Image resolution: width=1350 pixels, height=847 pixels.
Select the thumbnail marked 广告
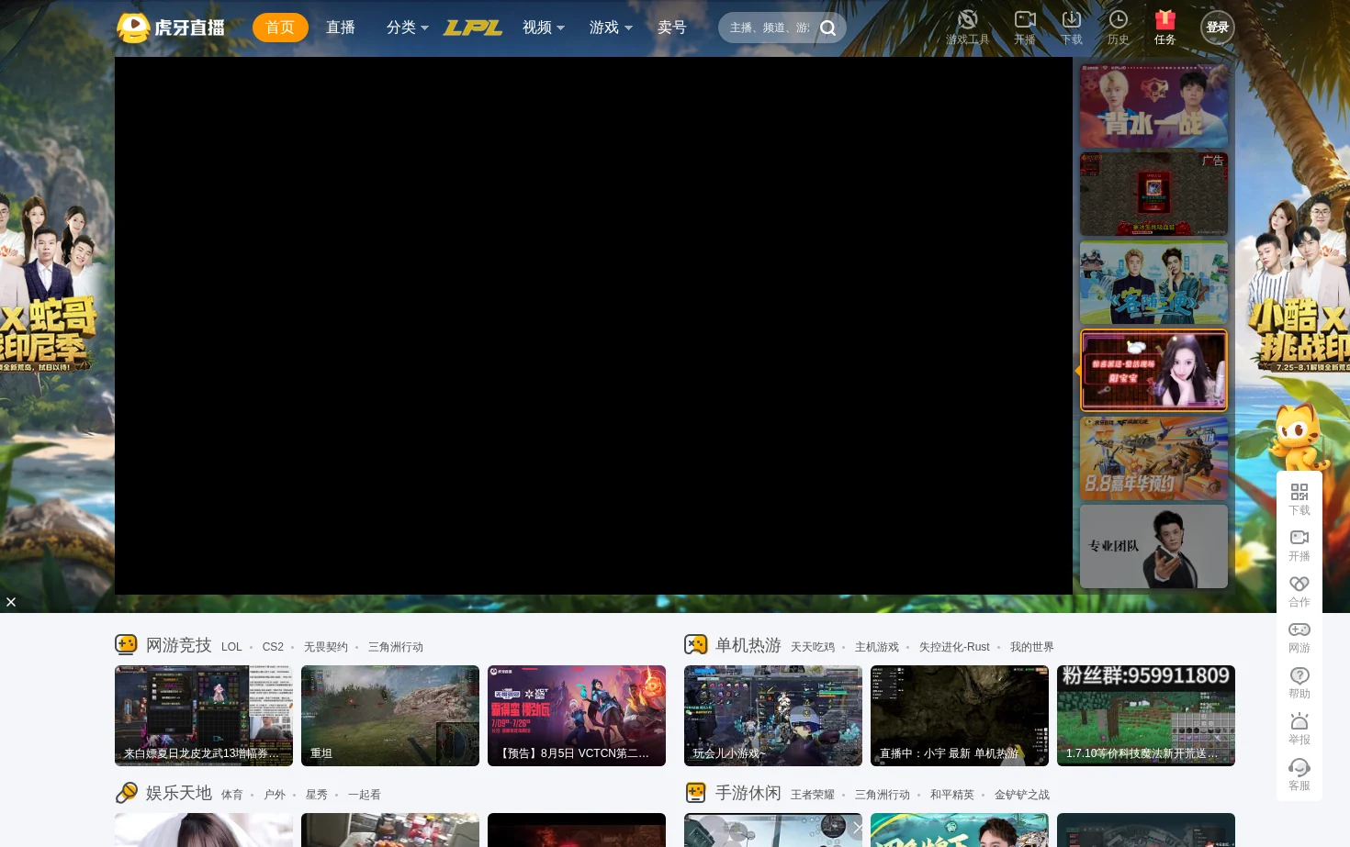click(x=1153, y=194)
